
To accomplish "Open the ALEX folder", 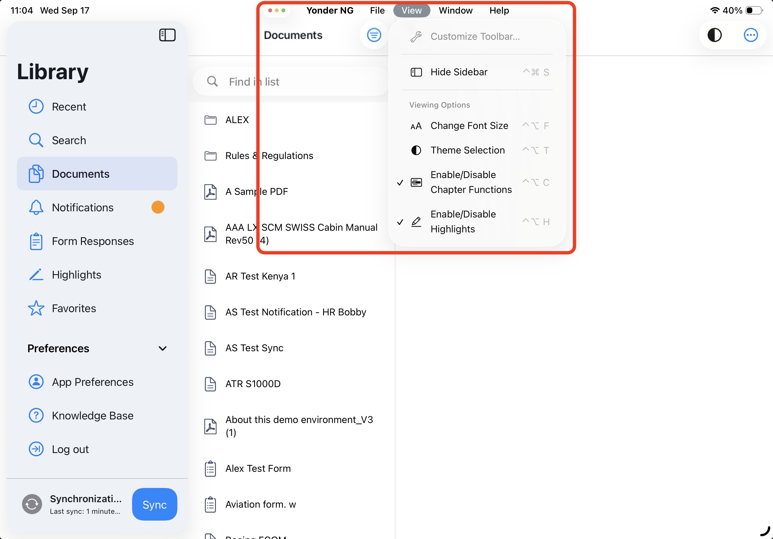I will coord(237,120).
